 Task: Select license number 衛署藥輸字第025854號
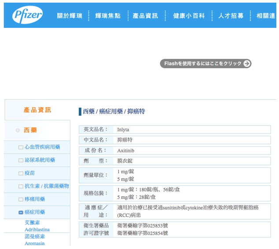tap(142, 233)
